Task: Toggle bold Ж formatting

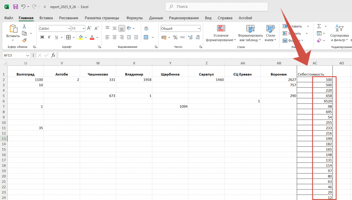Action: click(42, 37)
